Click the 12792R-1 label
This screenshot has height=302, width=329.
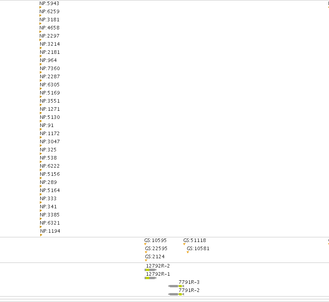(158, 274)
